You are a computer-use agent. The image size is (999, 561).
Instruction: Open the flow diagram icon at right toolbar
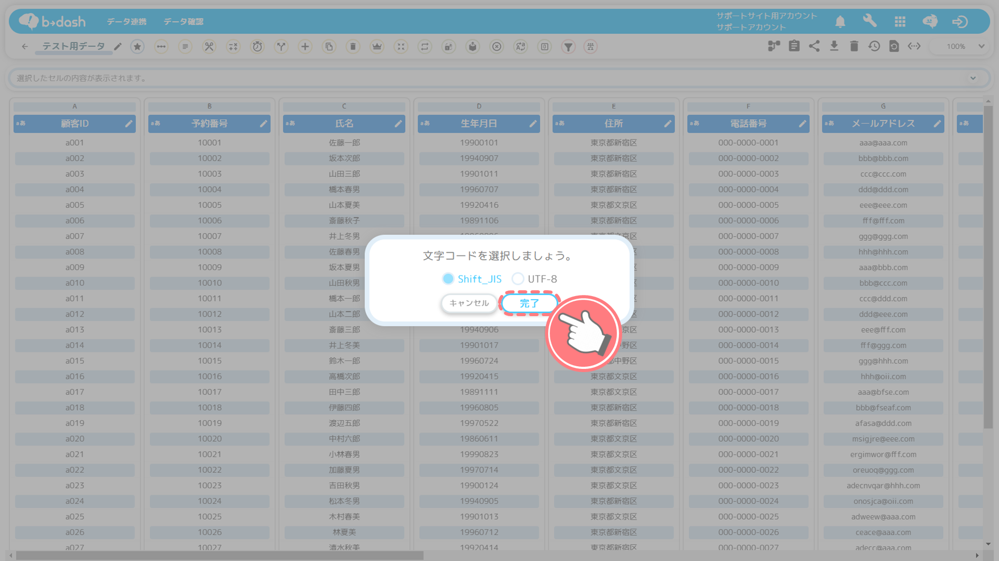click(x=774, y=46)
